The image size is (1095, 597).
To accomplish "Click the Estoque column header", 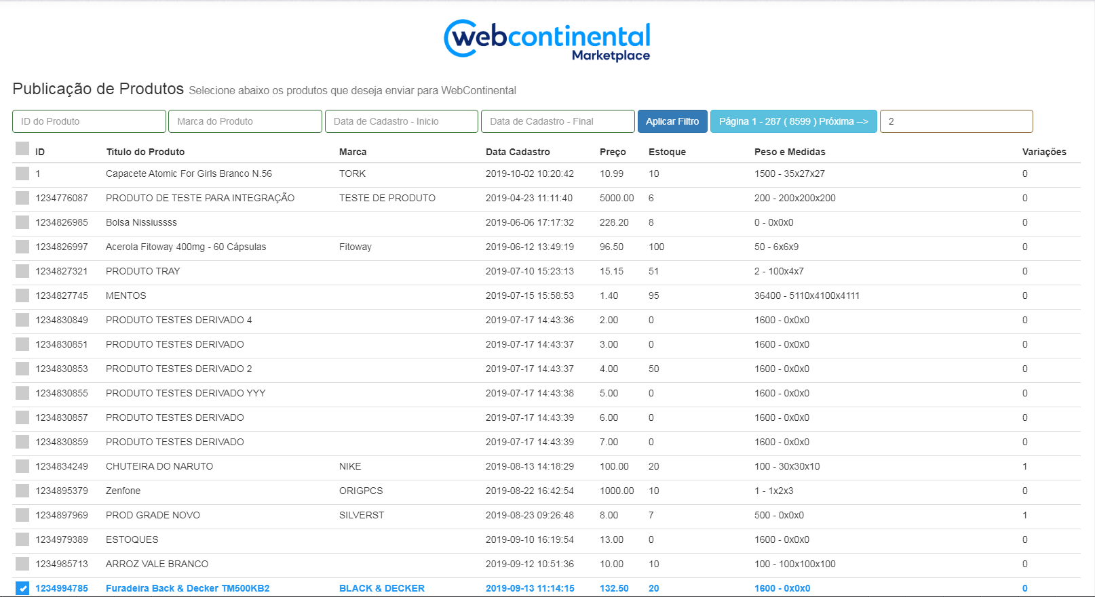I will coord(667,152).
